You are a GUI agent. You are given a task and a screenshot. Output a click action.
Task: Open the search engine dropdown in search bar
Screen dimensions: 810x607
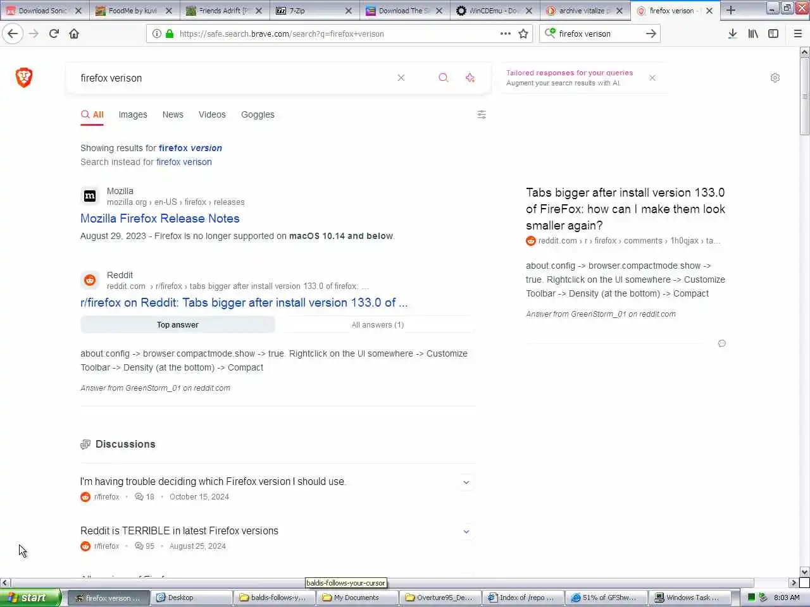click(x=549, y=33)
